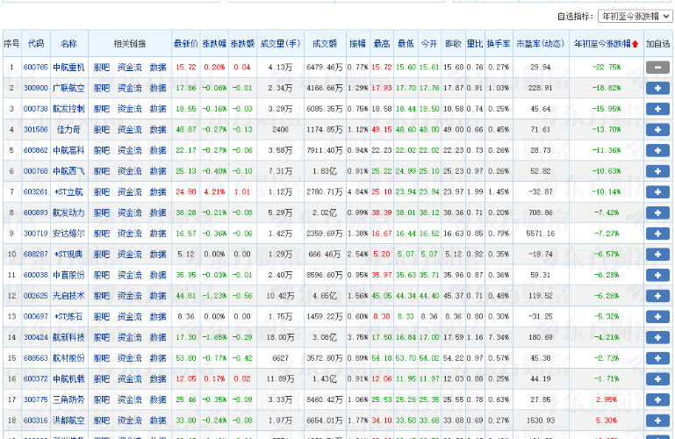Viewport: 675px width, 439px height.
Task: Open 数据 link for 中直股份
Action: [158, 275]
